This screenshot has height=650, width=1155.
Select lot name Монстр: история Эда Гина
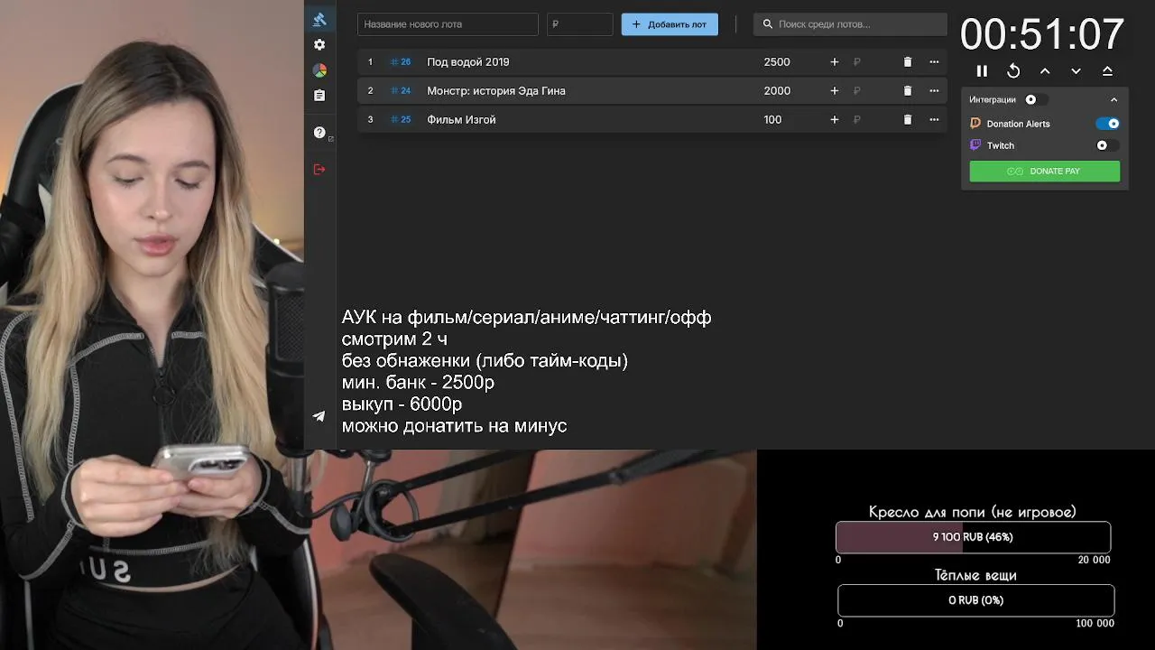click(496, 91)
